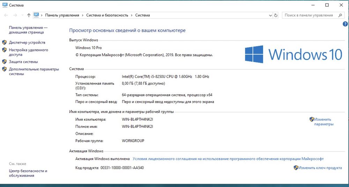The image size is (349, 187).
Task: Click shield icon beside 'Изменить ключ продукта'
Action: click(x=296, y=167)
